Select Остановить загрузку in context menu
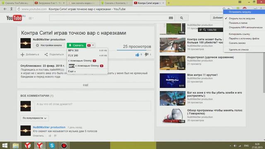Image resolution: width=265 pixels, height=149 pixels. click(243, 12)
